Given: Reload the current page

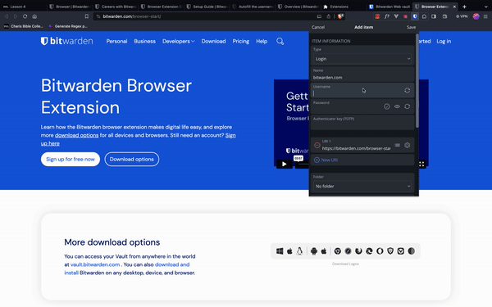Looking at the screenshot, I should [x=25, y=16].
